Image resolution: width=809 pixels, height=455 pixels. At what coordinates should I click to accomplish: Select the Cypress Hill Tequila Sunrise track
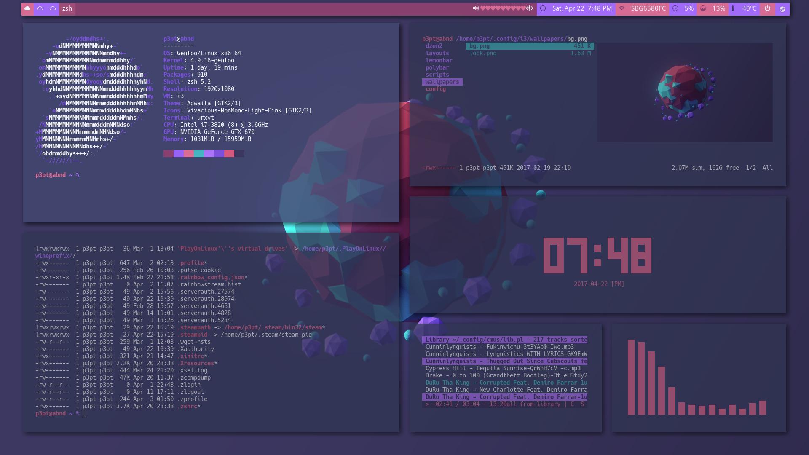click(503, 368)
